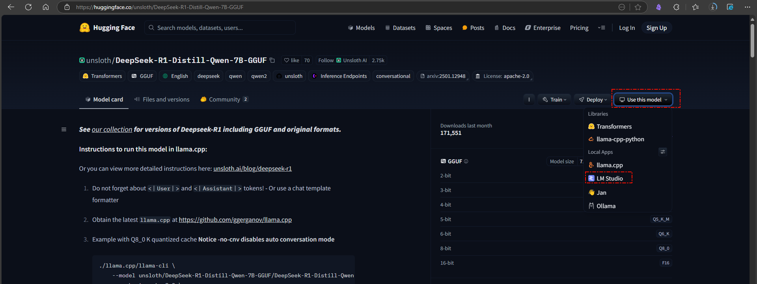Open License apache-2.0 tag
The height and width of the screenshot is (284, 757).
(x=502, y=76)
